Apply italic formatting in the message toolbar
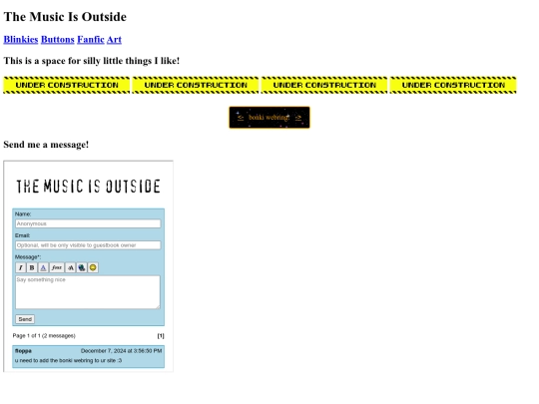539x404 pixels. tap(21, 267)
